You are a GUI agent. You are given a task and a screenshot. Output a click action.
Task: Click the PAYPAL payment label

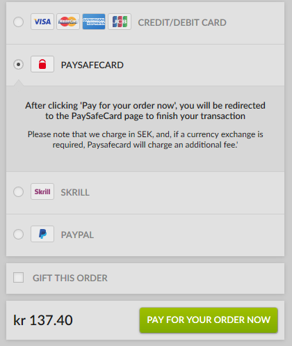click(77, 235)
